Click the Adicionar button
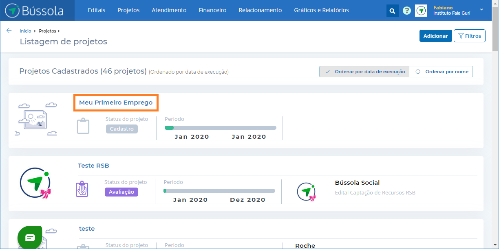The image size is (499, 249). point(436,36)
